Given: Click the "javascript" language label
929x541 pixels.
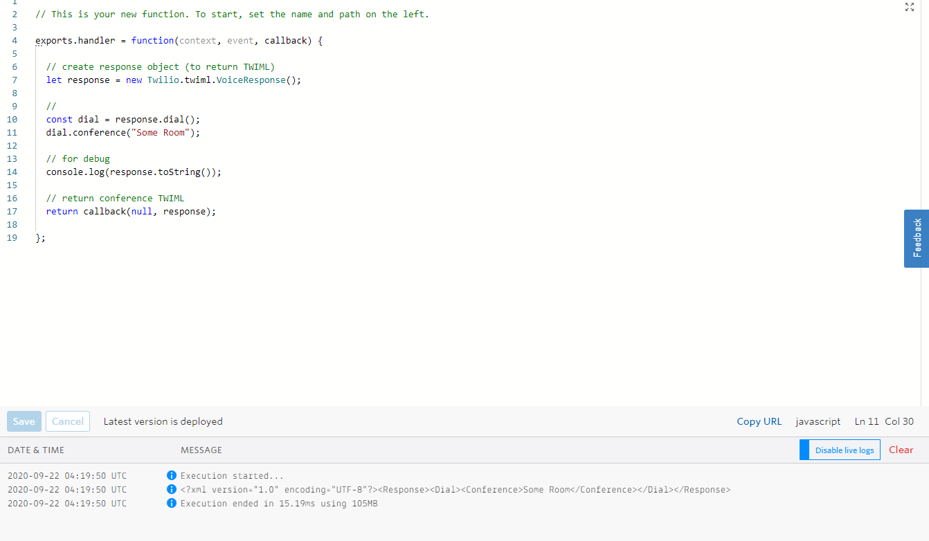Looking at the screenshot, I should [x=818, y=421].
